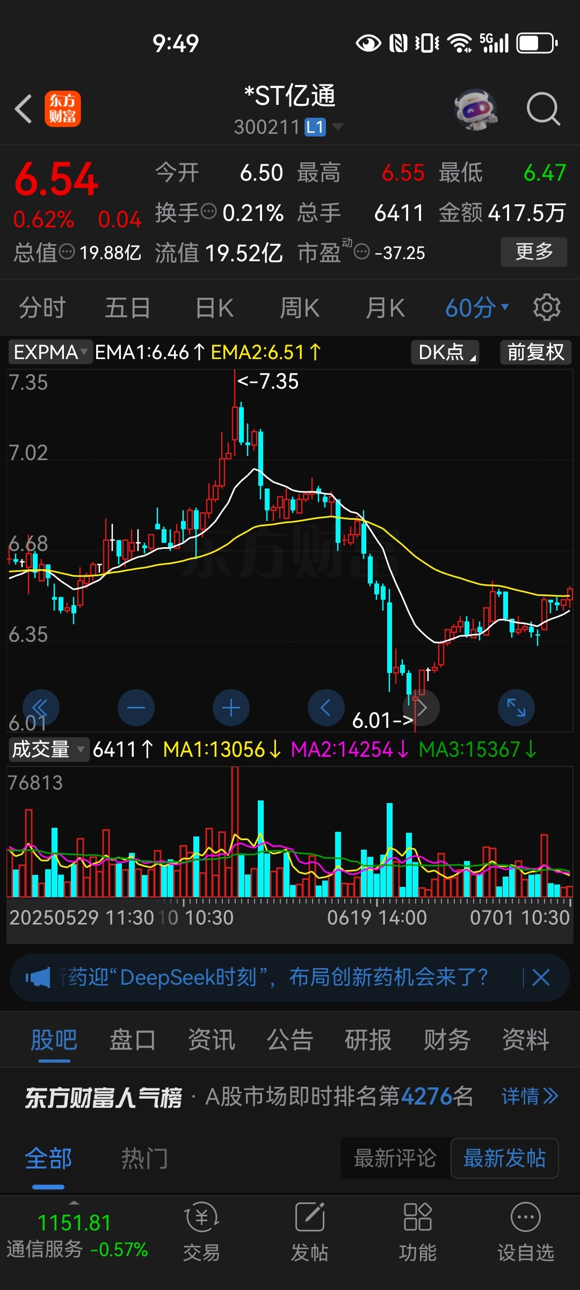Open the 功能 functions icon
The height and width of the screenshot is (1290, 580).
[x=417, y=1233]
